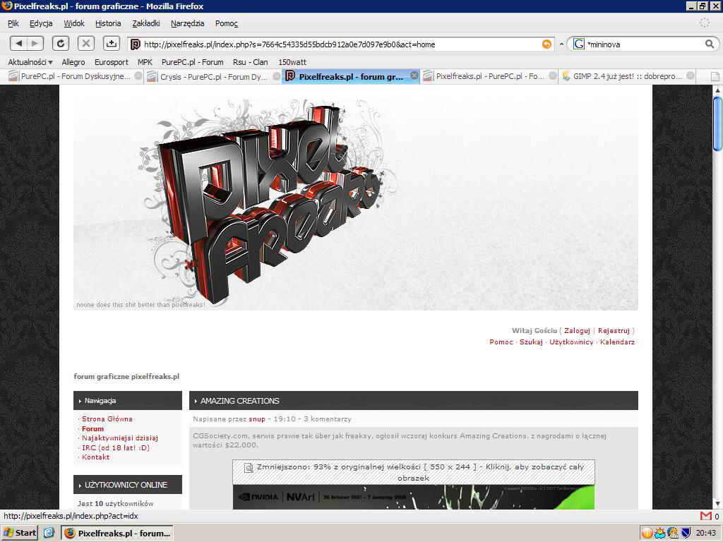Click the yellow sun tray icon
This screenshot has height=542, width=723.
click(660, 534)
